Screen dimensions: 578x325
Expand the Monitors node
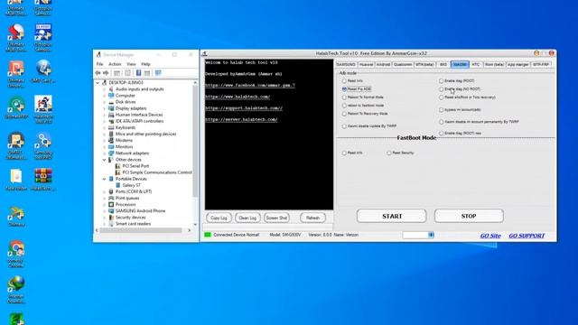(x=105, y=147)
